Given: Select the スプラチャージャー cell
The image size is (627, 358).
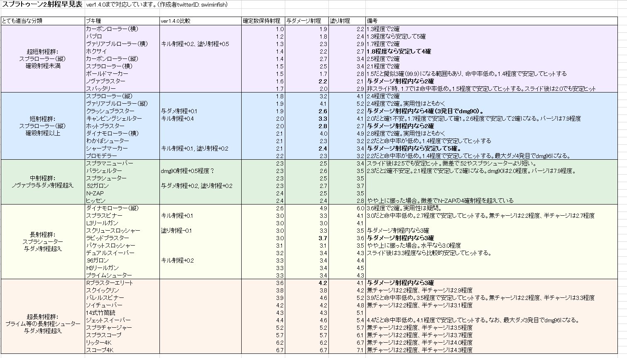Looking at the screenshot, I should (x=122, y=328).
